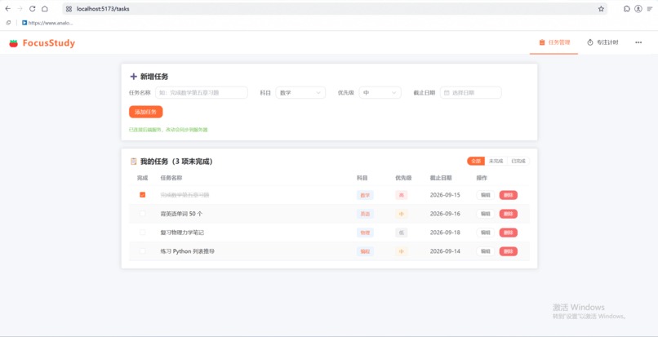
Task: Click the clipboard icon beside 我的任务
Action: click(x=133, y=161)
